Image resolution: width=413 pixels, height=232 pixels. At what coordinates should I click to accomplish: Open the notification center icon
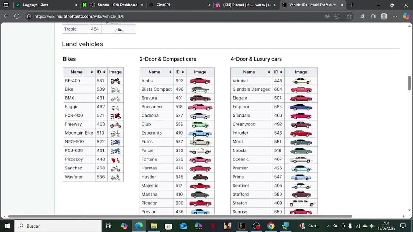(403, 226)
